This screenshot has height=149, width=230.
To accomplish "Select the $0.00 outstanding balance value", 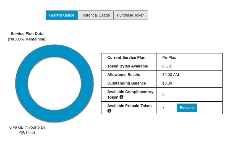I will click(167, 83).
